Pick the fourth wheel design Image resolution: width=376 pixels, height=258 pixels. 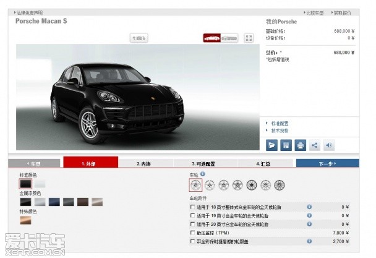(237, 185)
